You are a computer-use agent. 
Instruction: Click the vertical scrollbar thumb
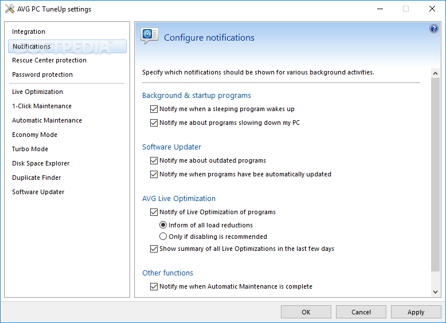pyautogui.click(x=435, y=175)
